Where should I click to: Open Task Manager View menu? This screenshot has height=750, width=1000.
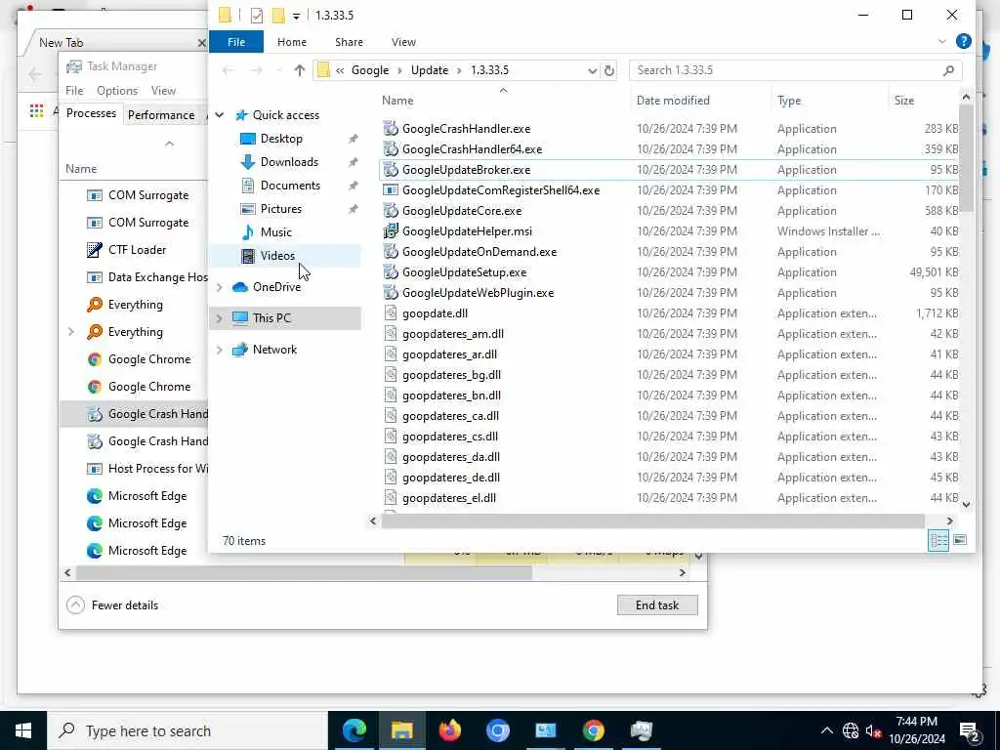click(x=163, y=91)
